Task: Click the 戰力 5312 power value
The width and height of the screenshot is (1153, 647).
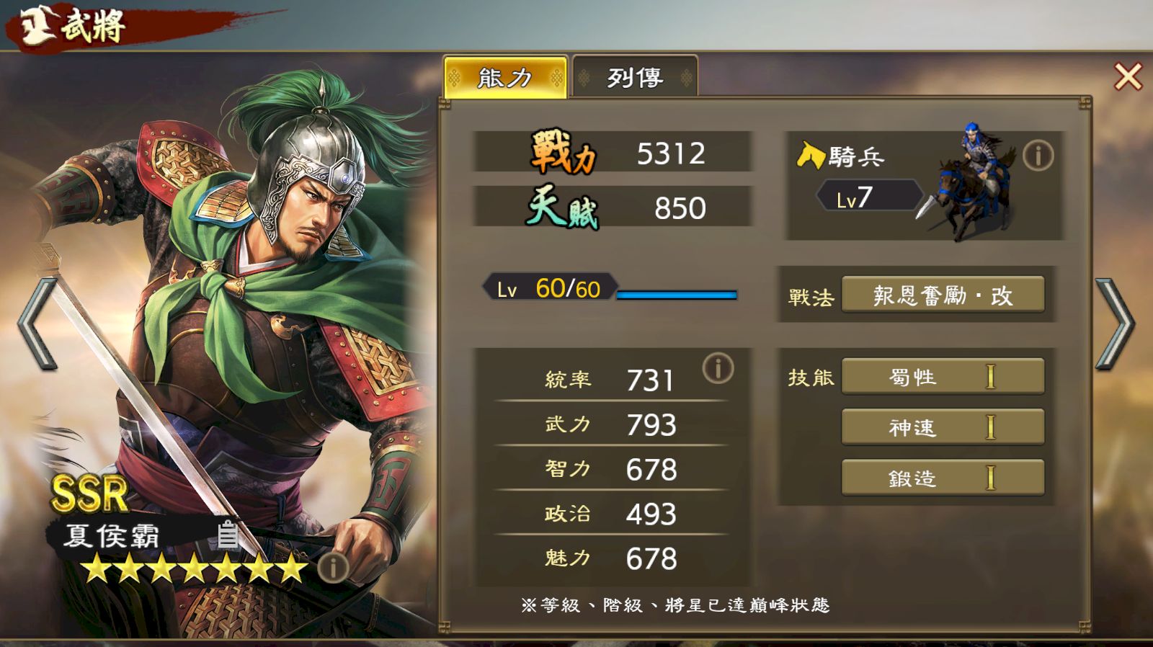Action: 671,153
